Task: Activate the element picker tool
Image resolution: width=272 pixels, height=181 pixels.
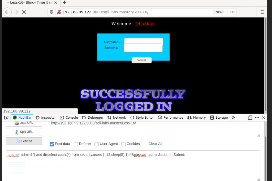Action: pos(6,118)
